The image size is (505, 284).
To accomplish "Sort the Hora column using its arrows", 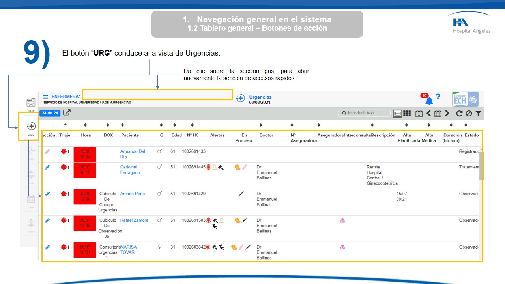I will 86,125.
